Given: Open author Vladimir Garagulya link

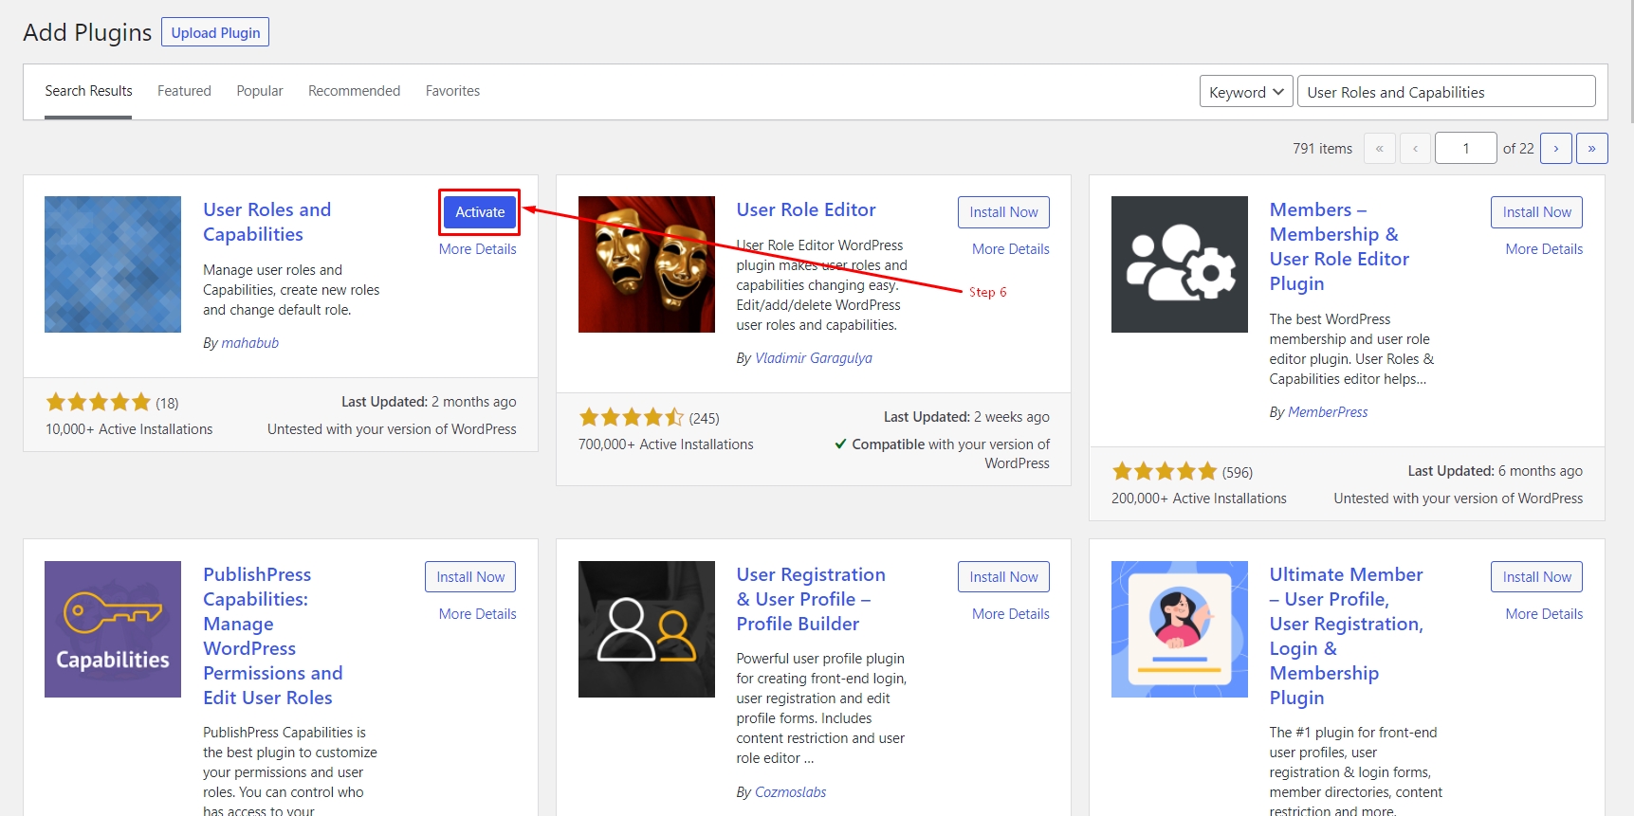Looking at the screenshot, I should pos(814,358).
